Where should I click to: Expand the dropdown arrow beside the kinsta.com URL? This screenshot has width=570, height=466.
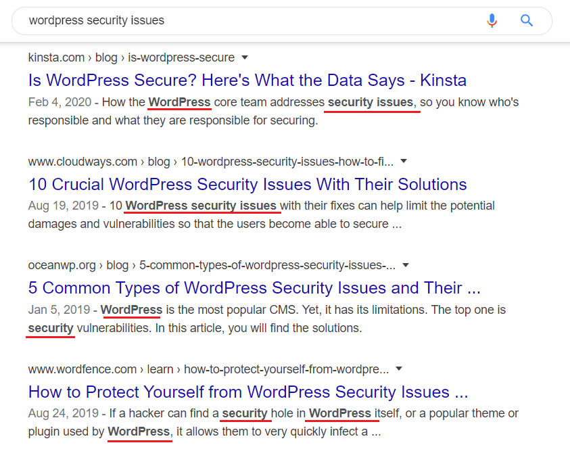pyautogui.click(x=245, y=57)
